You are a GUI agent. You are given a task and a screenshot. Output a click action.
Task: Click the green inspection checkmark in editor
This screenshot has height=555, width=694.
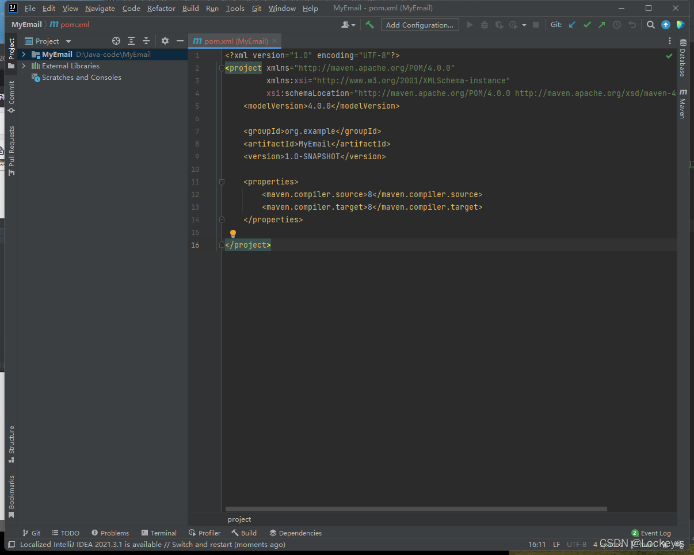[x=669, y=56]
